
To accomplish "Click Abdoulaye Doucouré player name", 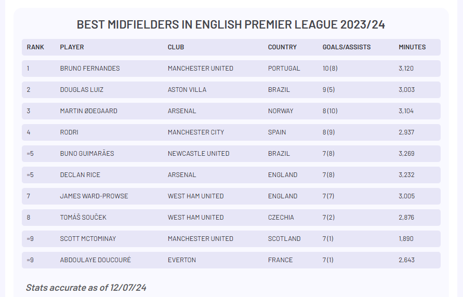I will [x=96, y=260].
